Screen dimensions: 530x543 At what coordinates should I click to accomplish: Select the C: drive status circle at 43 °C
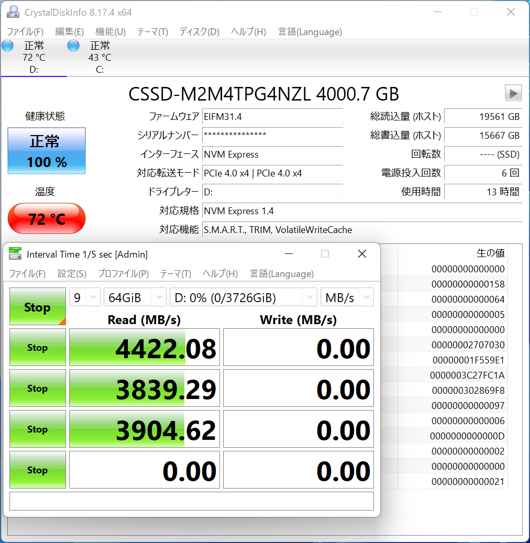(73, 46)
